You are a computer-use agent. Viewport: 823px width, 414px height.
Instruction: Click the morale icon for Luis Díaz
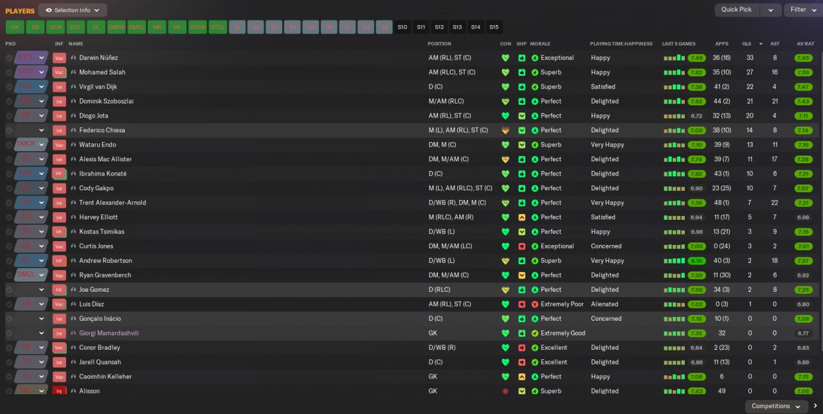click(535, 304)
